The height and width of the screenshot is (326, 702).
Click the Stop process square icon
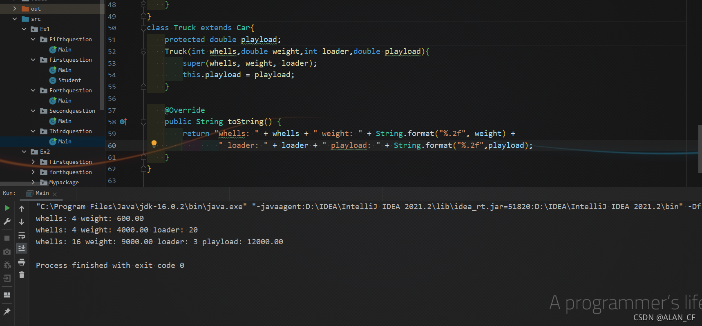pos(7,238)
